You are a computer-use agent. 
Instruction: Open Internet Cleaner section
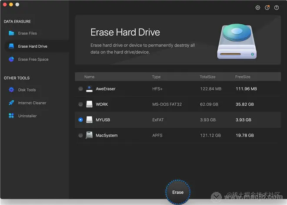point(32,103)
